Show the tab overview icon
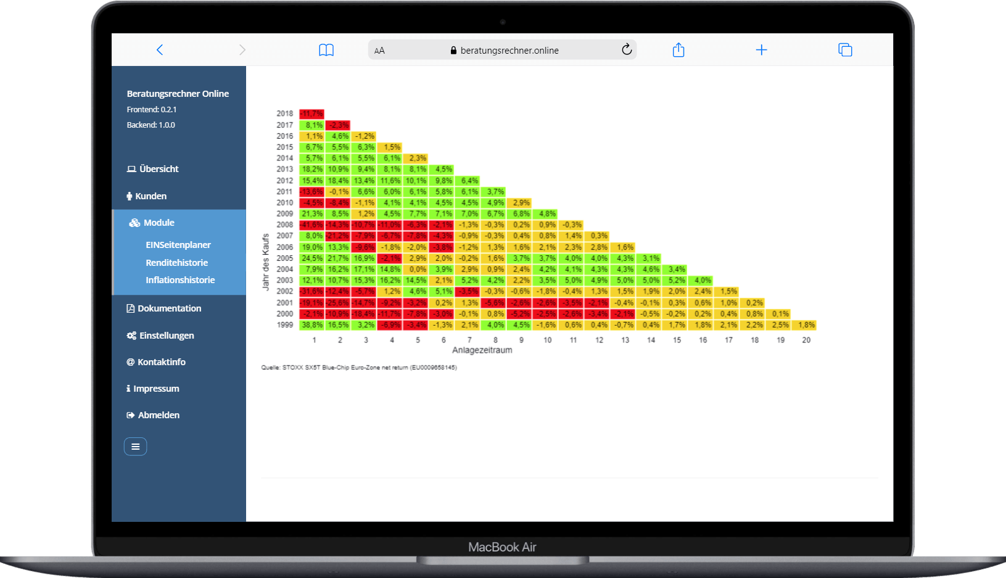Viewport: 1006px width, 578px height. click(x=845, y=50)
